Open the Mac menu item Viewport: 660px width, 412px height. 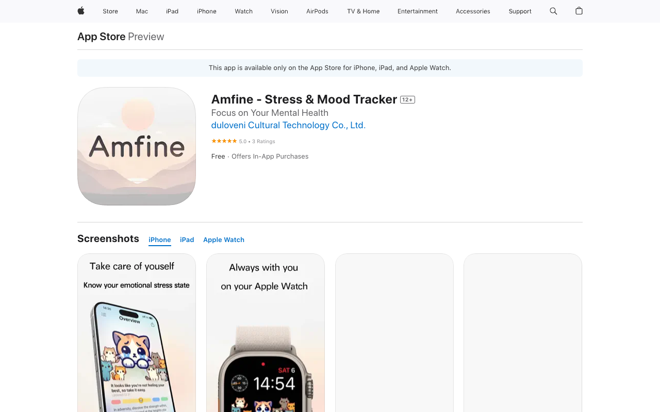(x=142, y=11)
